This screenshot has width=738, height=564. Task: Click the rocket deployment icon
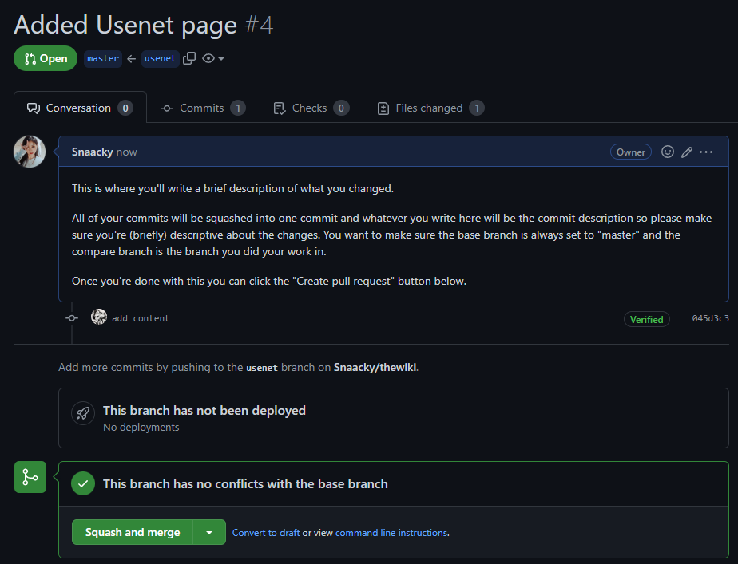click(x=82, y=413)
